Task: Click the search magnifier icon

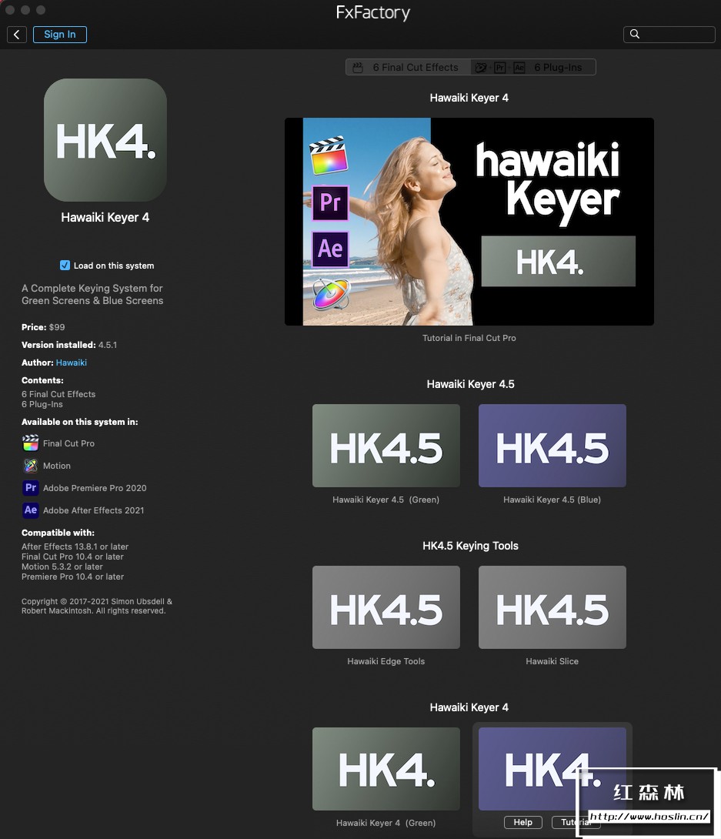Action: coord(634,34)
